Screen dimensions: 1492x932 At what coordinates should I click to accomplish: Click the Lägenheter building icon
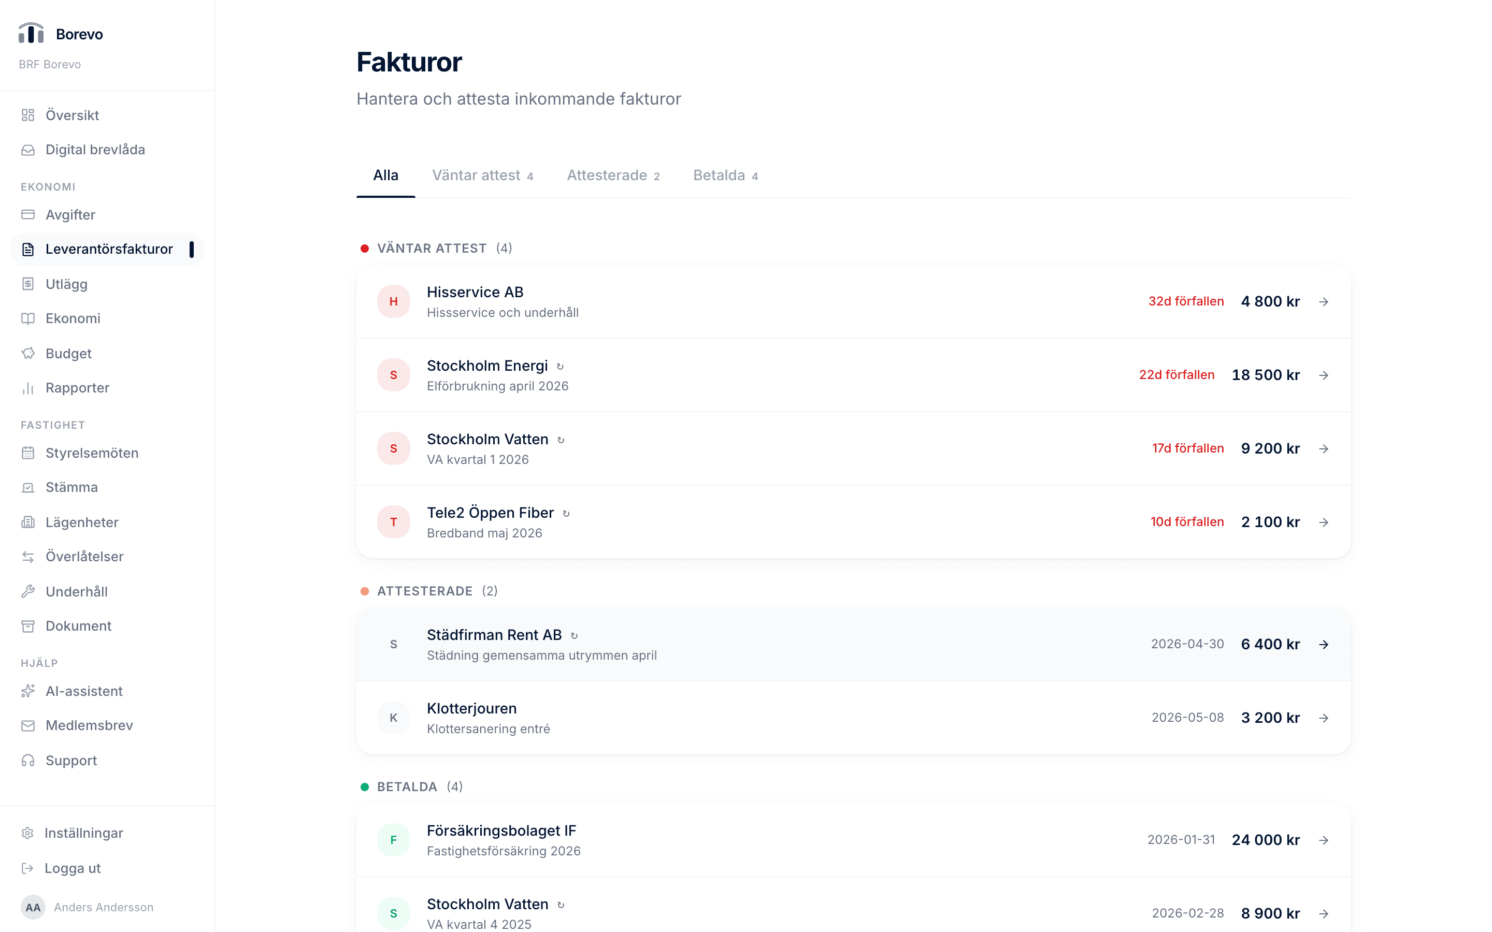click(x=28, y=522)
